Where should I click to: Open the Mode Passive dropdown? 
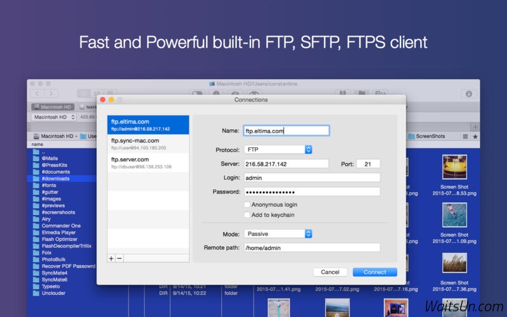278,233
